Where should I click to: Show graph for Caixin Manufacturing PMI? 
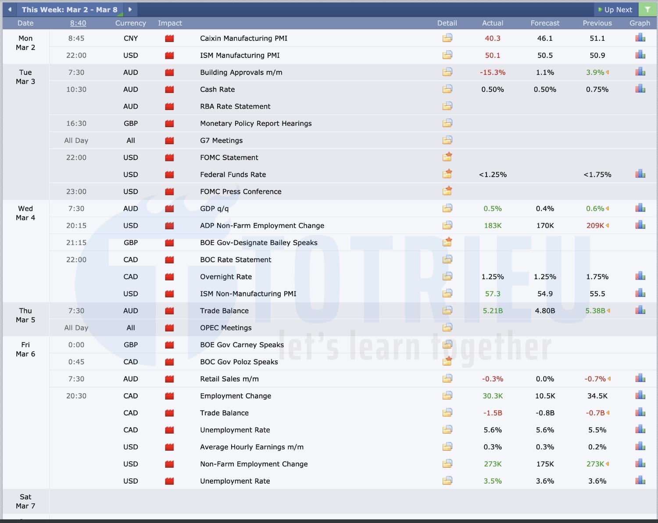[x=640, y=38]
